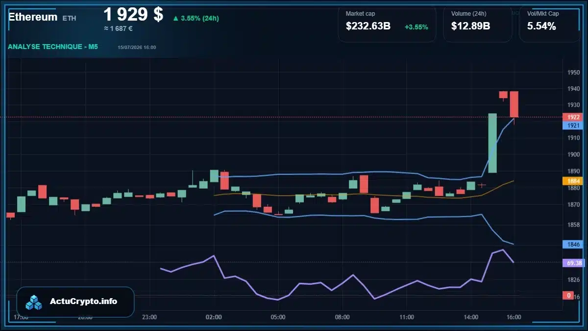The image size is (588, 331).
Task: Click the +3.55% market cap change
Action: [416, 27]
